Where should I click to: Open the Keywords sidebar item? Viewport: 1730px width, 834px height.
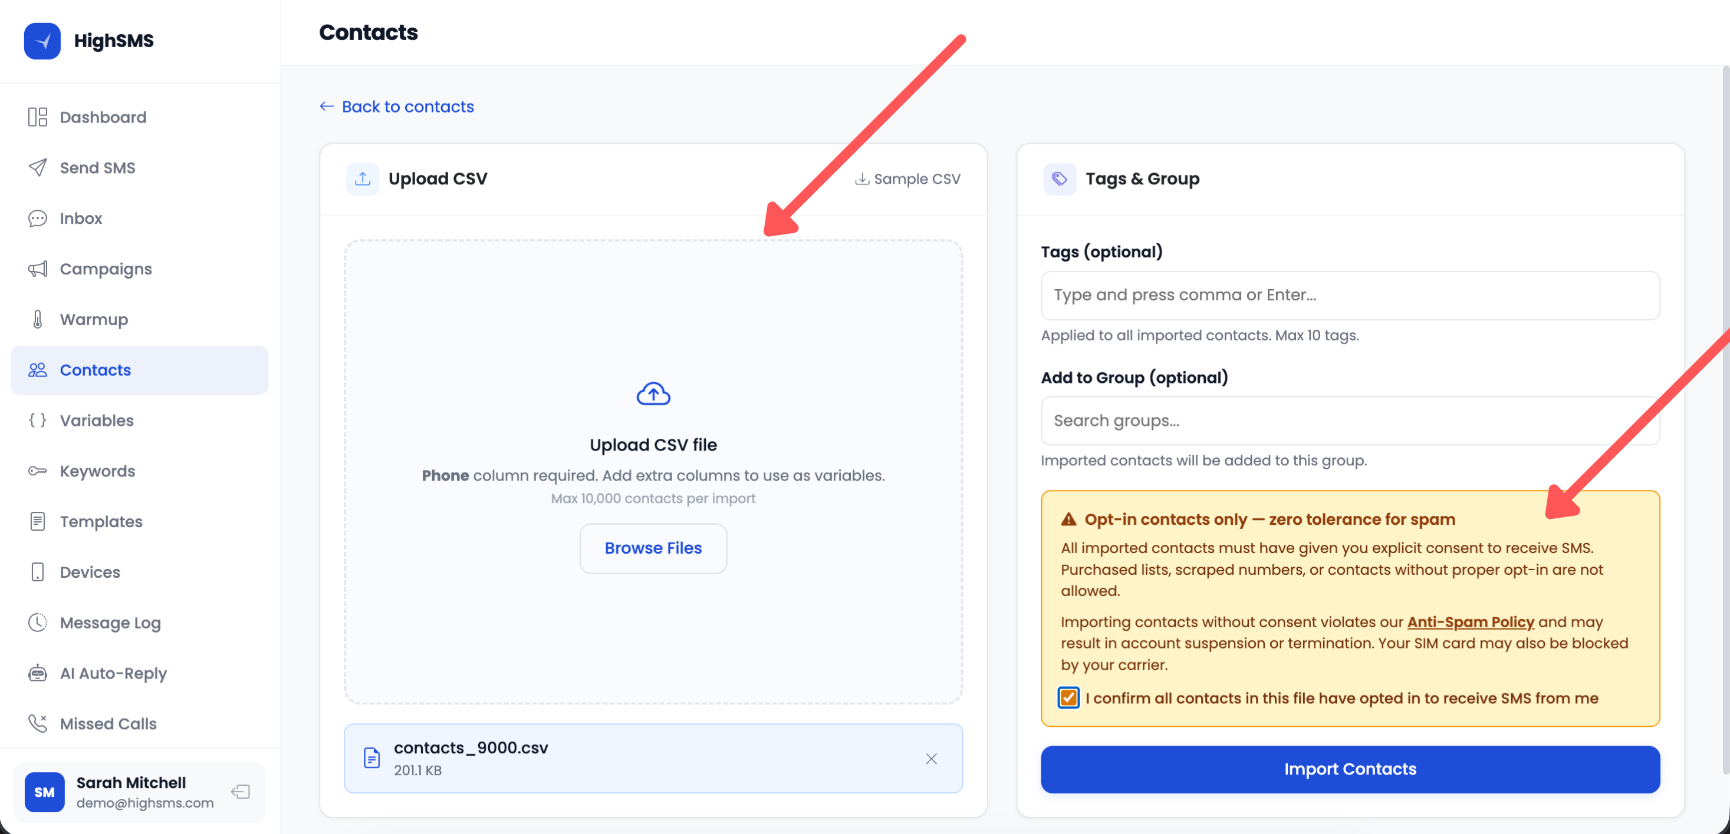pyautogui.click(x=97, y=471)
